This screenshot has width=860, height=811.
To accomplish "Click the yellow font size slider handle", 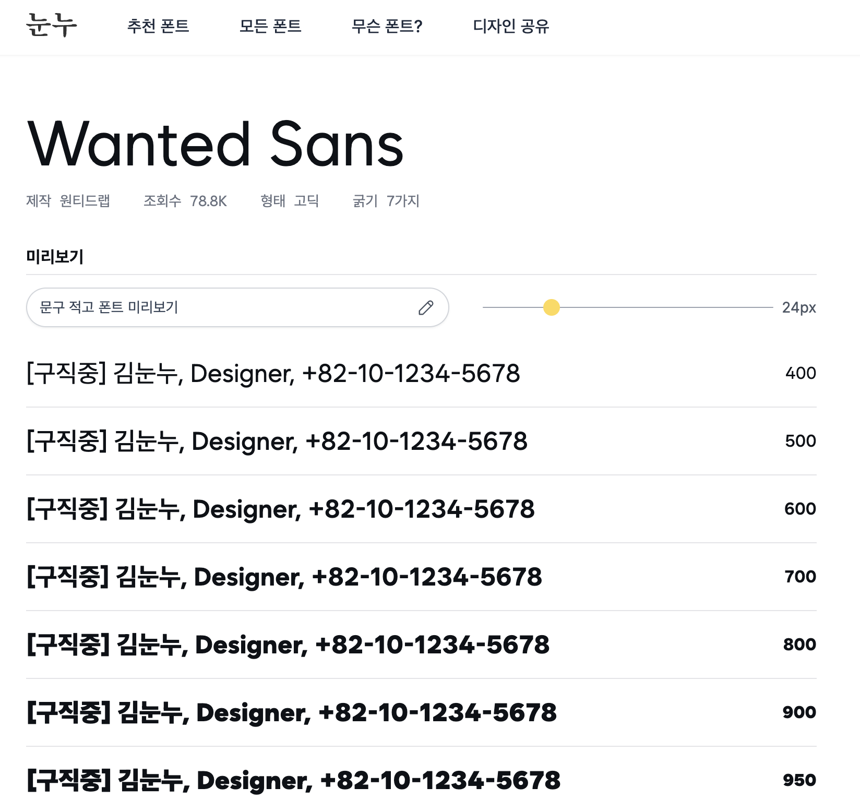I will point(552,307).
